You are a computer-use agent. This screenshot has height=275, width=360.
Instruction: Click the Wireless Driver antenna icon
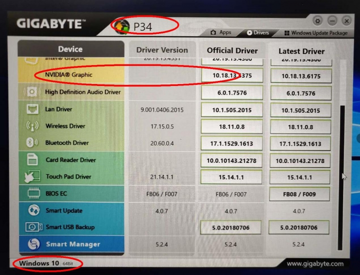point(32,126)
